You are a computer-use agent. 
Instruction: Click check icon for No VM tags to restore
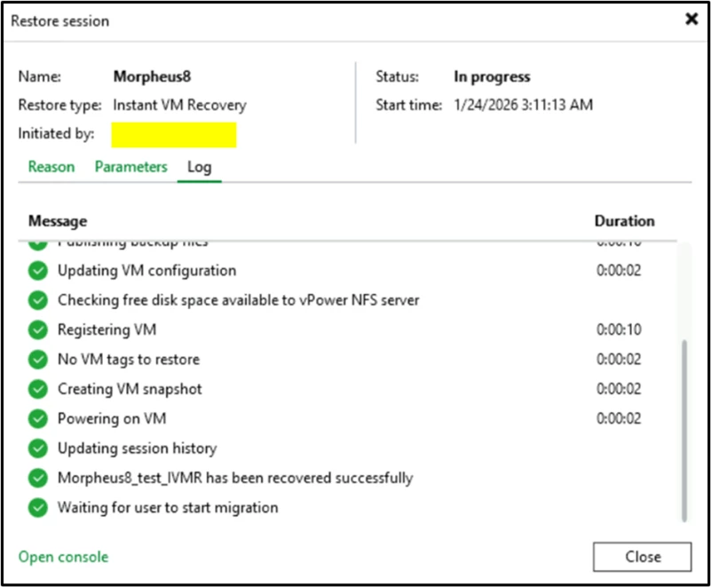(37, 360)
